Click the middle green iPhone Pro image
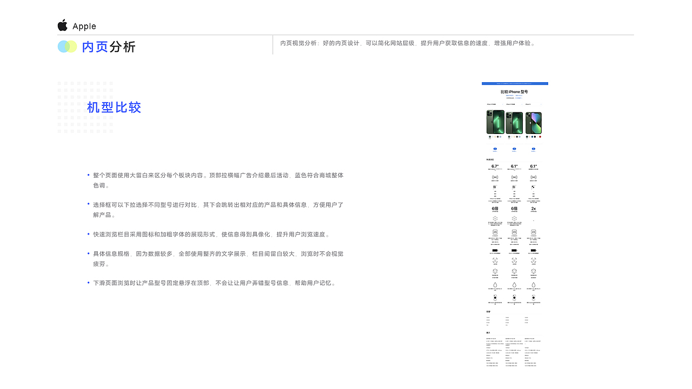The height and width of the screenshot is (389, 692). (514, 123)
